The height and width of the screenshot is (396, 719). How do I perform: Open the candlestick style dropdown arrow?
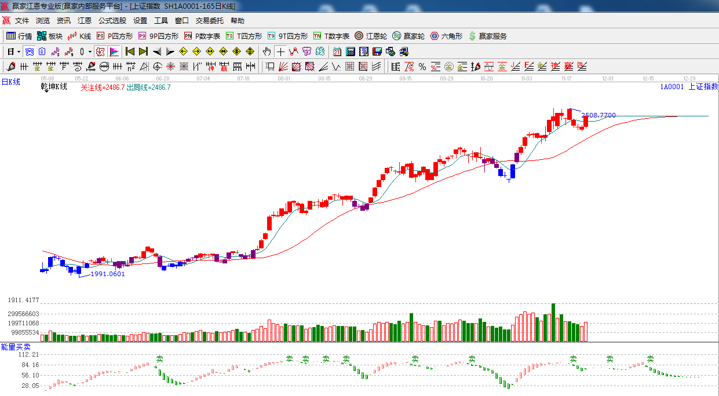tap(90, 52)
